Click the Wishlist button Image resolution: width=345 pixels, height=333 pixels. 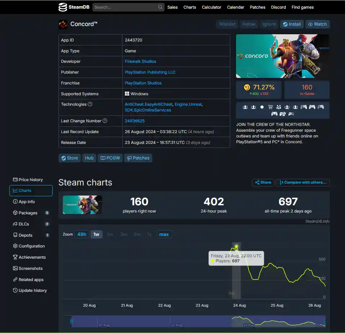click(x=227, y=24)
